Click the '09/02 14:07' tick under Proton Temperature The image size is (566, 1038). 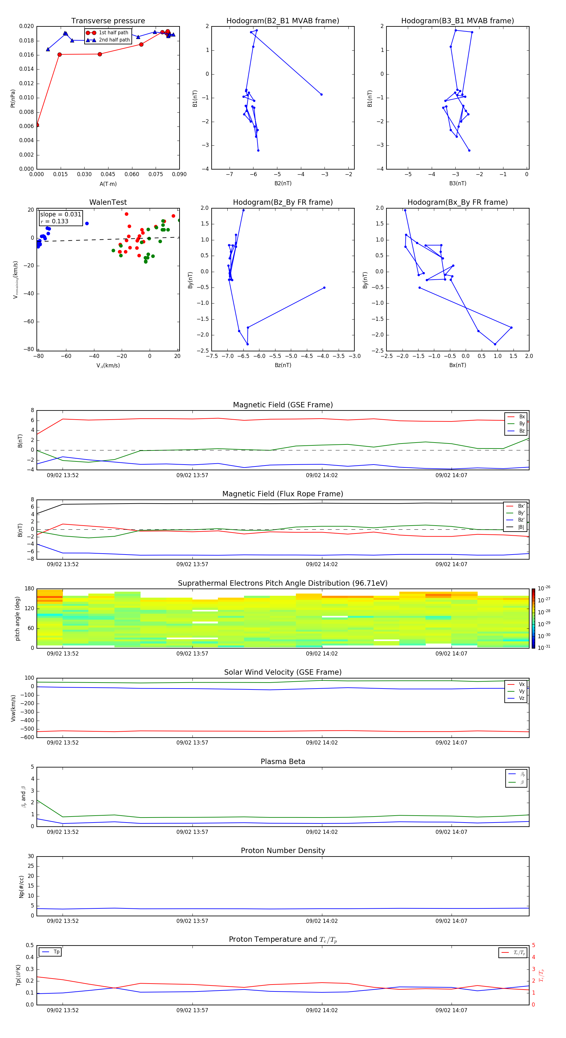pos(451,1010)
